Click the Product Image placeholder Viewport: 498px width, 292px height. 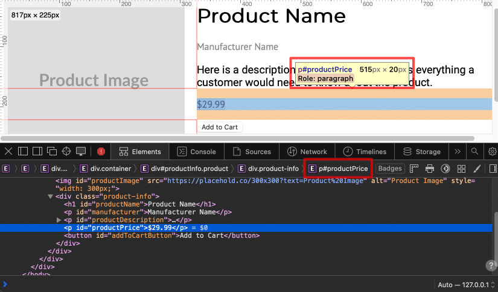click(96, 70)
